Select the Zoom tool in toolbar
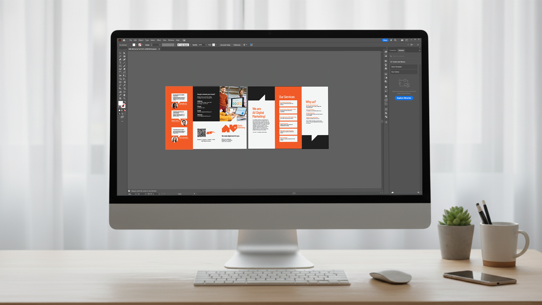 [x=124, y=98]
